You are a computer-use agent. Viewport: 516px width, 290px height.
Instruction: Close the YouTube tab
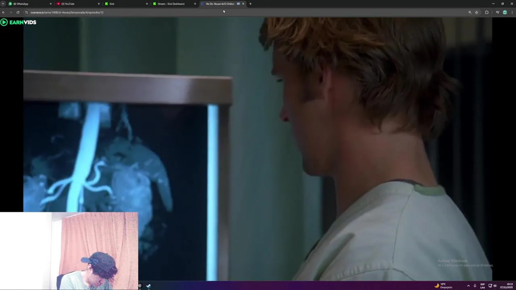pyautogui.click(x=99, y=4)
